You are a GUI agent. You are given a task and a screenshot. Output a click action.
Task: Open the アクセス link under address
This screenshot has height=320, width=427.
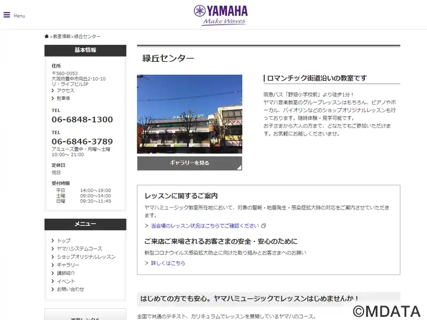tap(65, 91)
